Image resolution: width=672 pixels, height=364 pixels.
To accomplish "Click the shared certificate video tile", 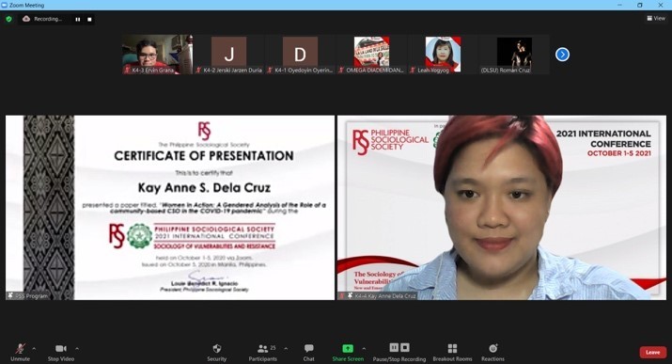I will pos(170,208).
